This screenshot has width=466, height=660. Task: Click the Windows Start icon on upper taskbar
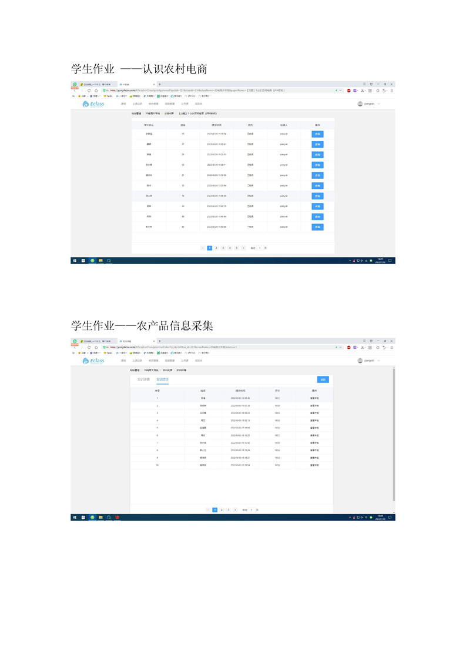coord(75,261)
